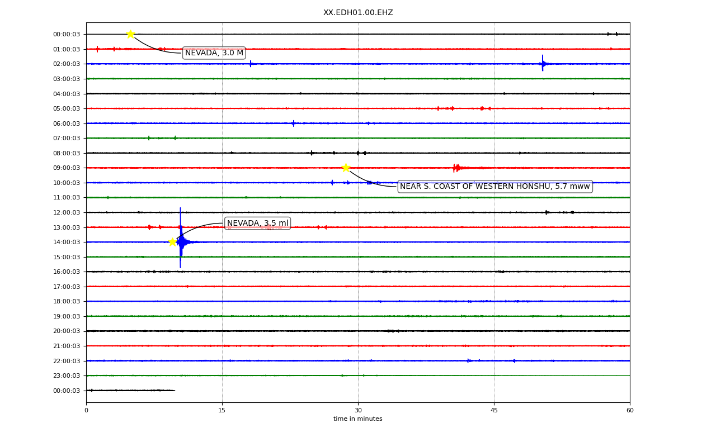Click the blue event burst on the 02:00:03 trace
Image resolution: width=716 pixels, height=447 pixels.
tap(543, 63)
